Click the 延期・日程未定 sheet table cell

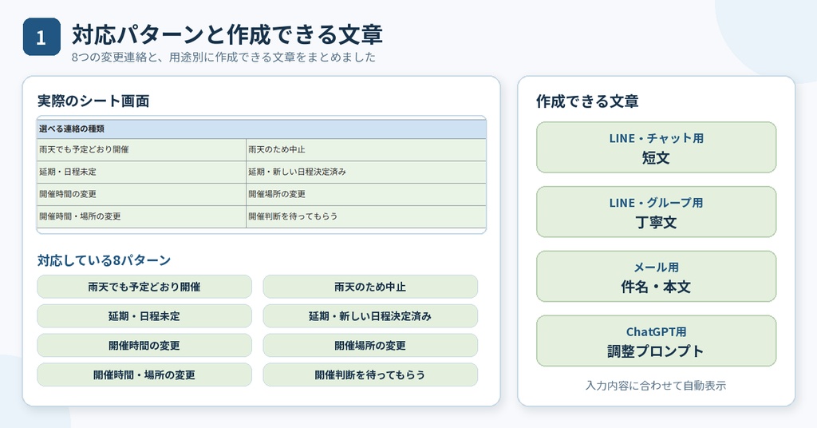coord(141,172)
